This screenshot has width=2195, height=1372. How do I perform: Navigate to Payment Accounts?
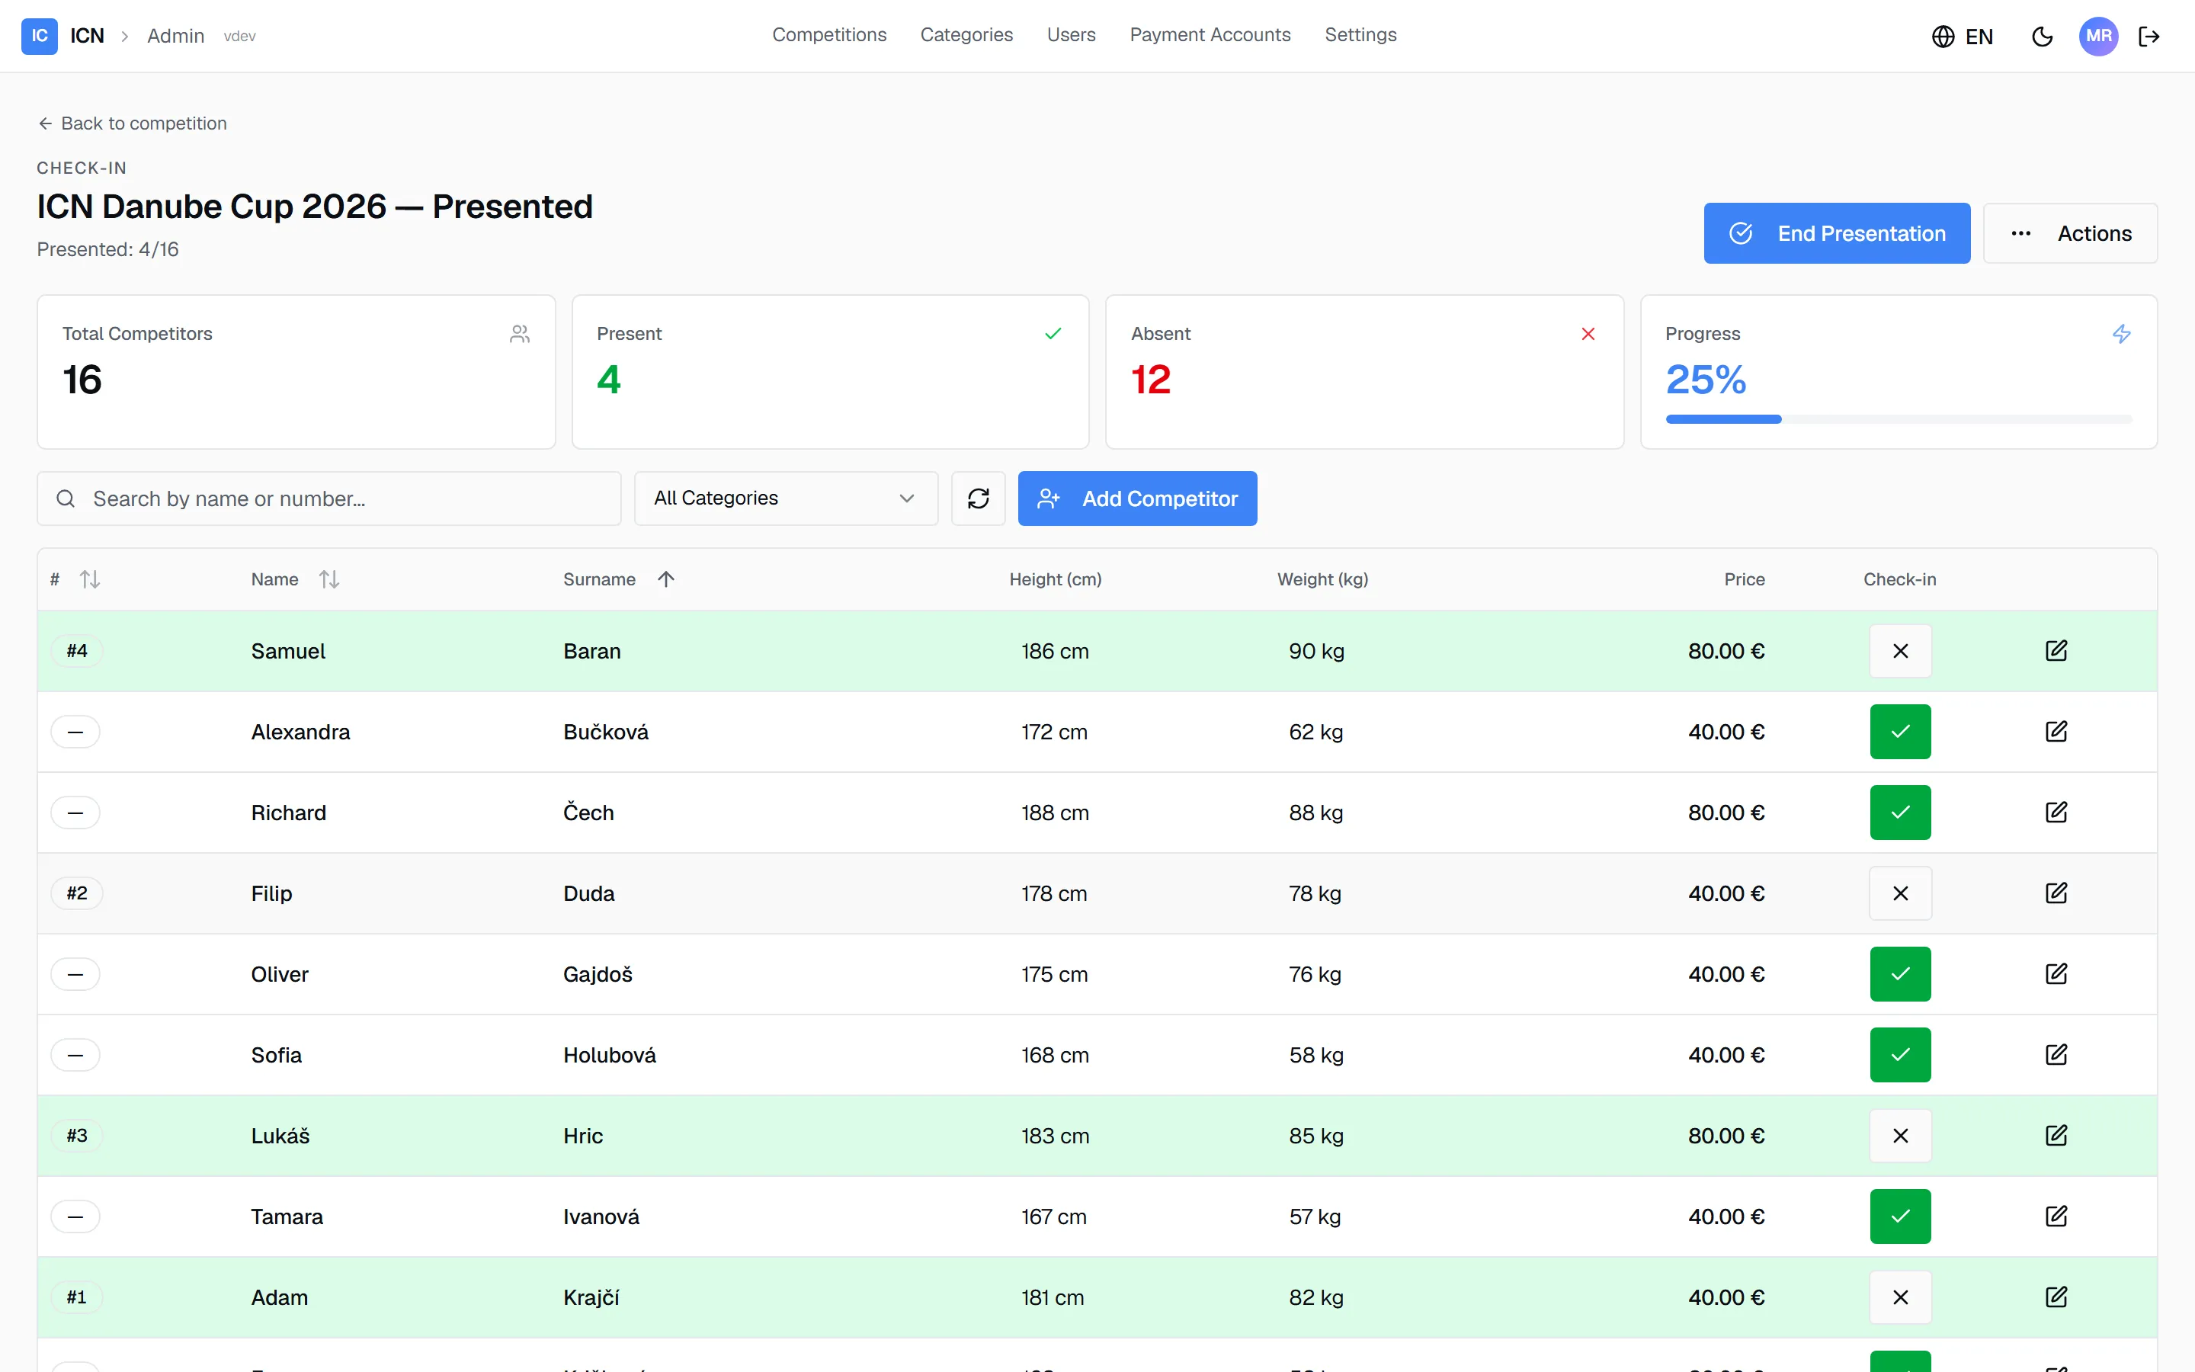pos(1210,34)
